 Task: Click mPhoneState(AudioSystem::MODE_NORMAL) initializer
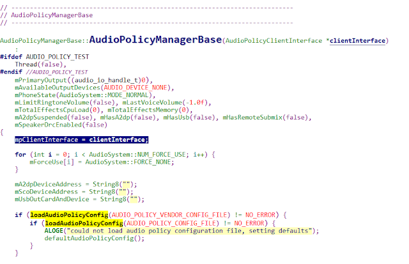click(85, 95)
